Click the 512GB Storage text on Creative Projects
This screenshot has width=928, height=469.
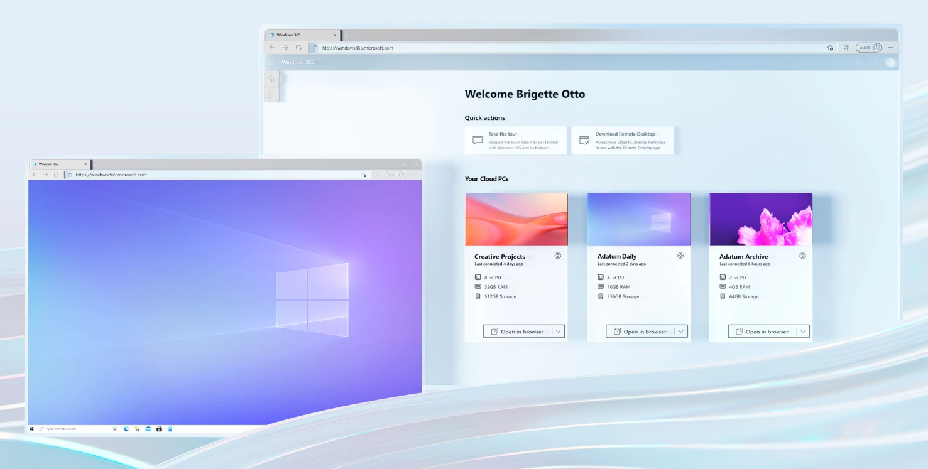click(x=500, y=297)
